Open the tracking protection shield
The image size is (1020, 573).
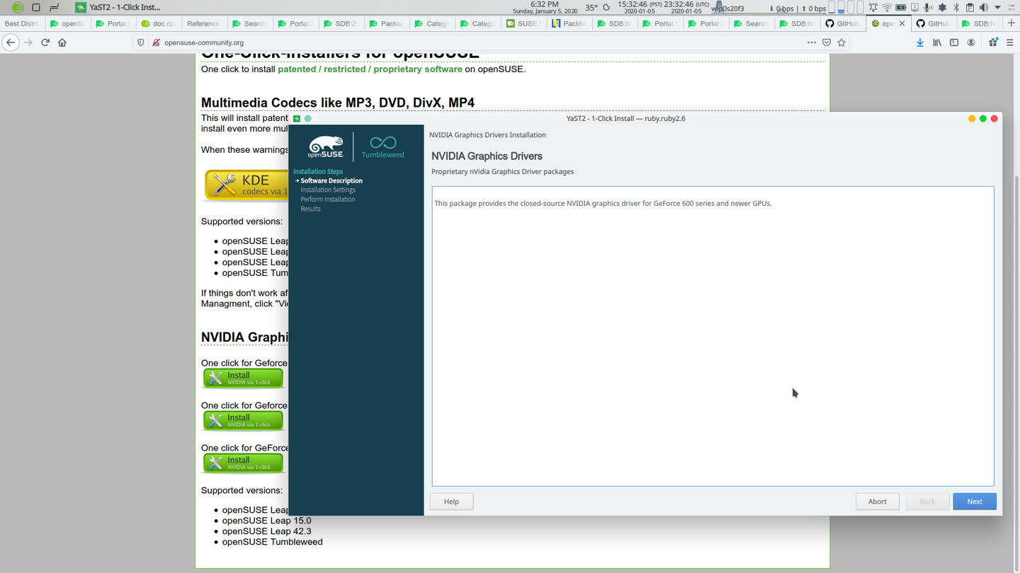(x=141, y=42)
